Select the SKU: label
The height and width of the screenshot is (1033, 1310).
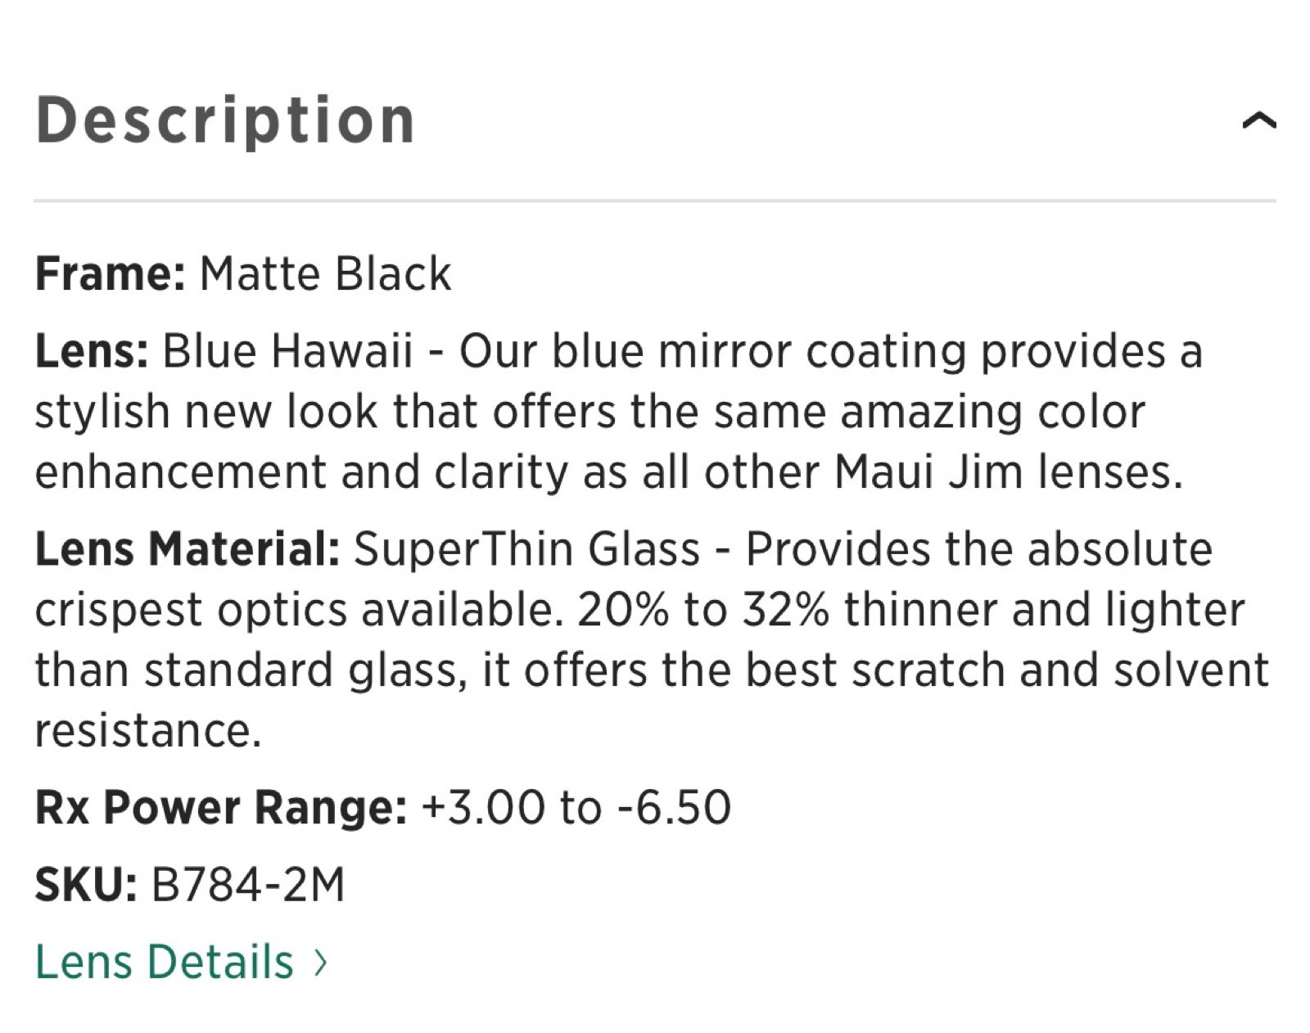pos(86,885)
